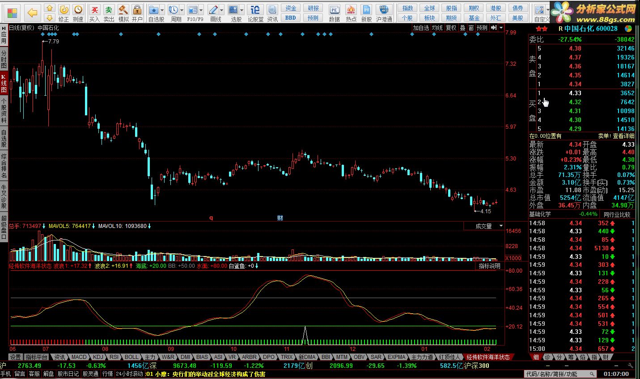Expand the 选股 dropdown arrow
The image size is (640, 379).
coord(242,10)
